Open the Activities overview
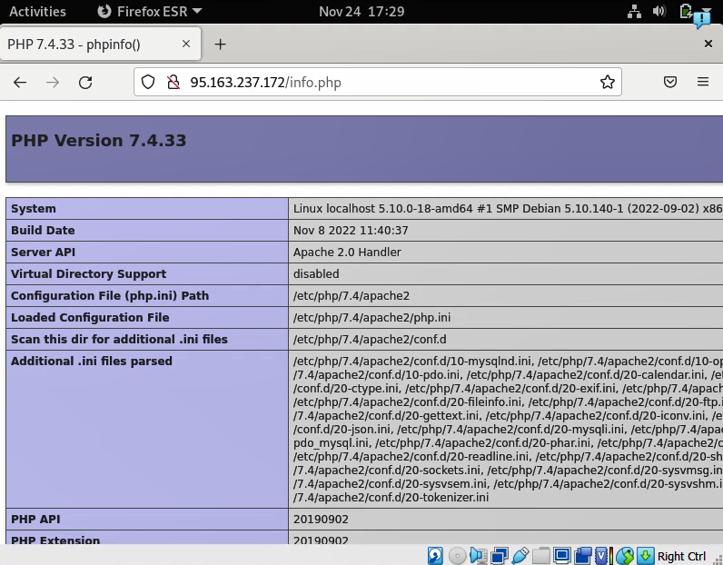 click(x=37, y=12)
